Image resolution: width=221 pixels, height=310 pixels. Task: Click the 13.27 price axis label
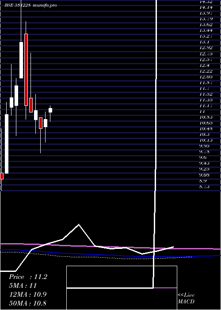click(206, 36)
